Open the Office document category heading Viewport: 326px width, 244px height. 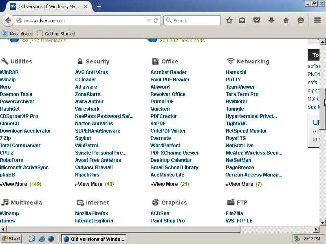click(x=165, y=61)
